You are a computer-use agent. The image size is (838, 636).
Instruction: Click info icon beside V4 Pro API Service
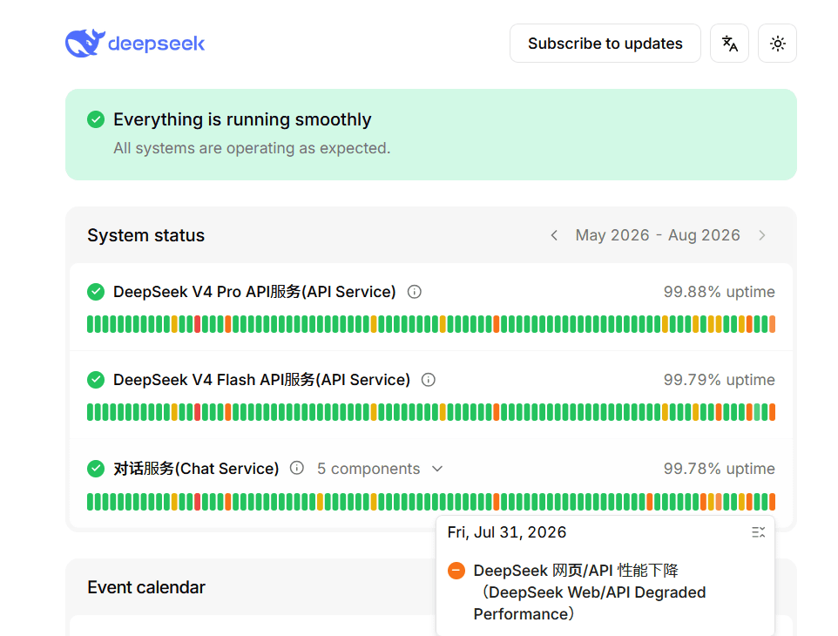414,292
